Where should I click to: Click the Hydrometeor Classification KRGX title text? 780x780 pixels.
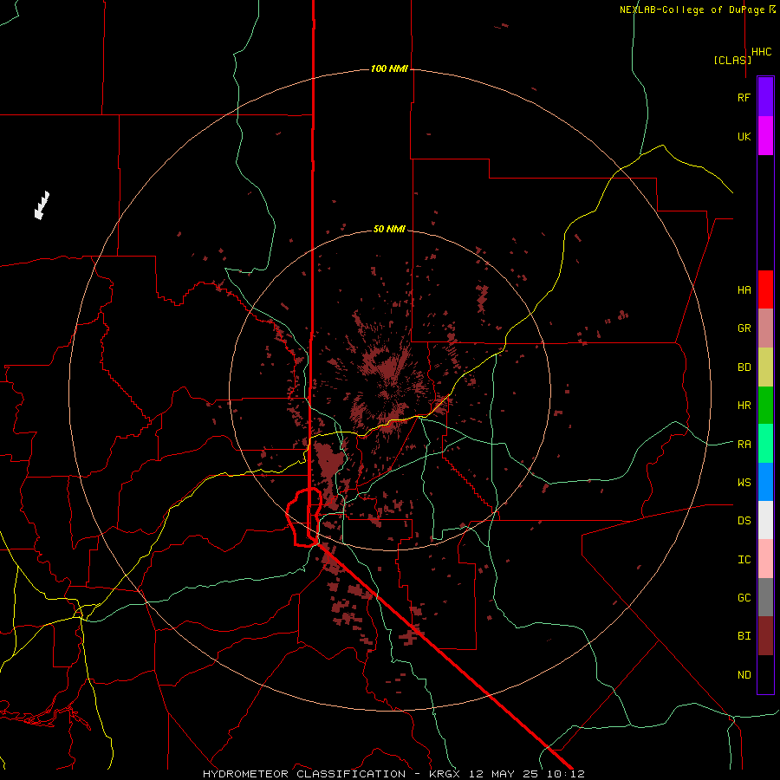(x=393, y=774)
